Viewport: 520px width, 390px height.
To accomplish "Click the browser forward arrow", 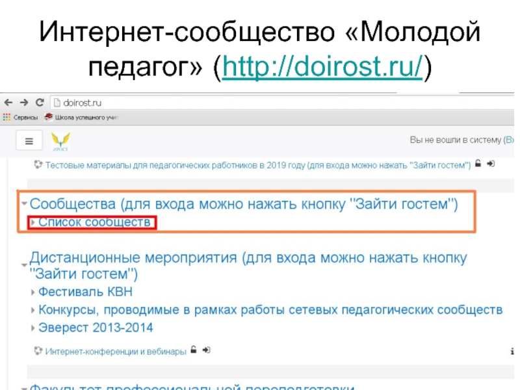I will click(23, 102).
